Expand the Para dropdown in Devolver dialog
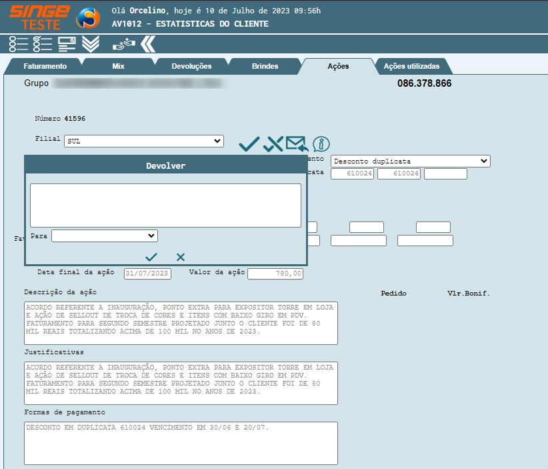548x469 pixels. [105, 236]
